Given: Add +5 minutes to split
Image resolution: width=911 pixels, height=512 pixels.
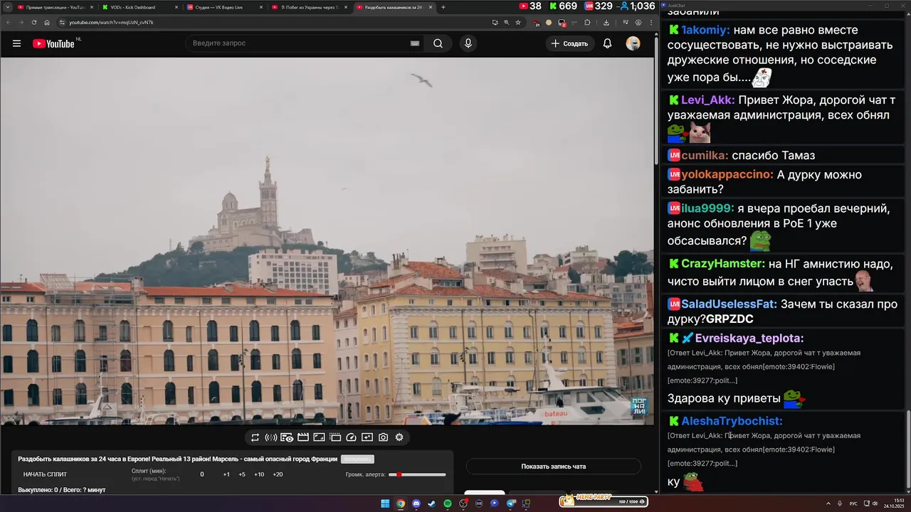Looking at the screenshot, I should 242,474.
